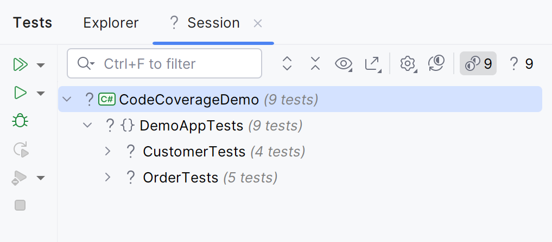This screenshot has height=242, width=552.
Task: Expand the CustomerTests tree node
Action: 107,152
